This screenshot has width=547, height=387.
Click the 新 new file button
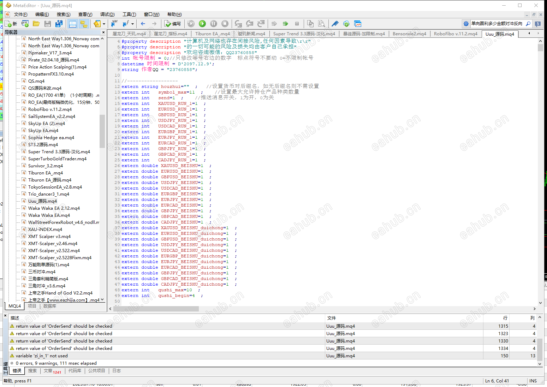[x=11, y=24]
